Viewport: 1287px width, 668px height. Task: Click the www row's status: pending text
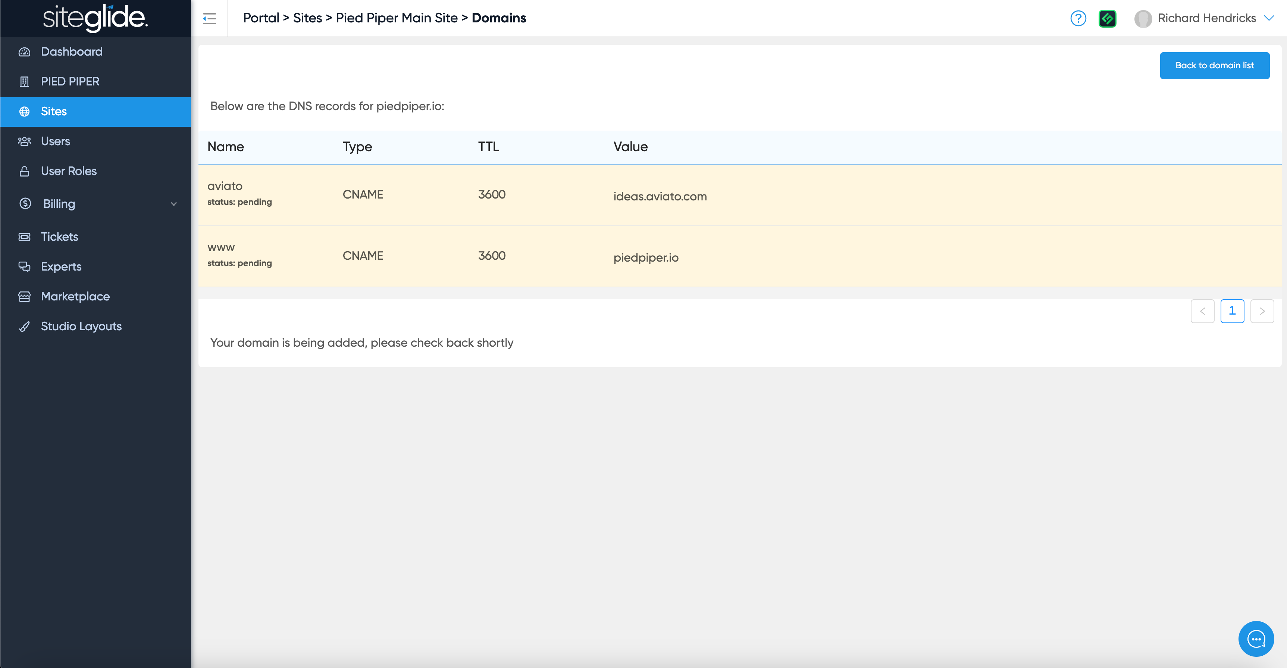pos(240,263)
